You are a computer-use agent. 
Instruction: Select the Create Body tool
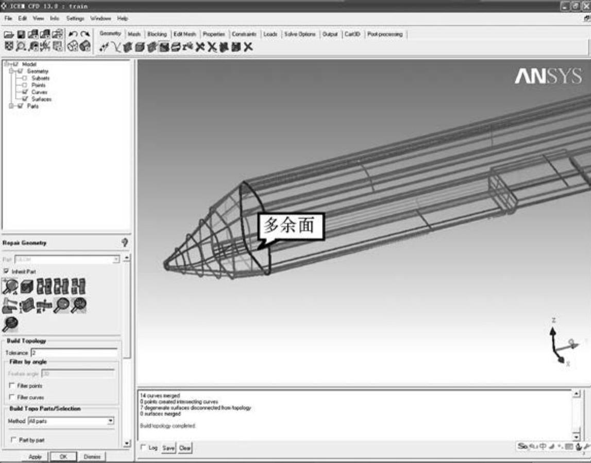pos(140,47)
